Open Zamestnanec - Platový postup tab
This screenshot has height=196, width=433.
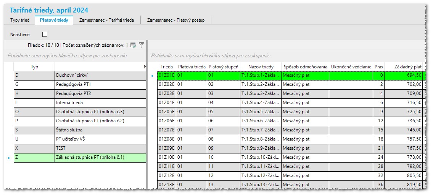(176, 20)
